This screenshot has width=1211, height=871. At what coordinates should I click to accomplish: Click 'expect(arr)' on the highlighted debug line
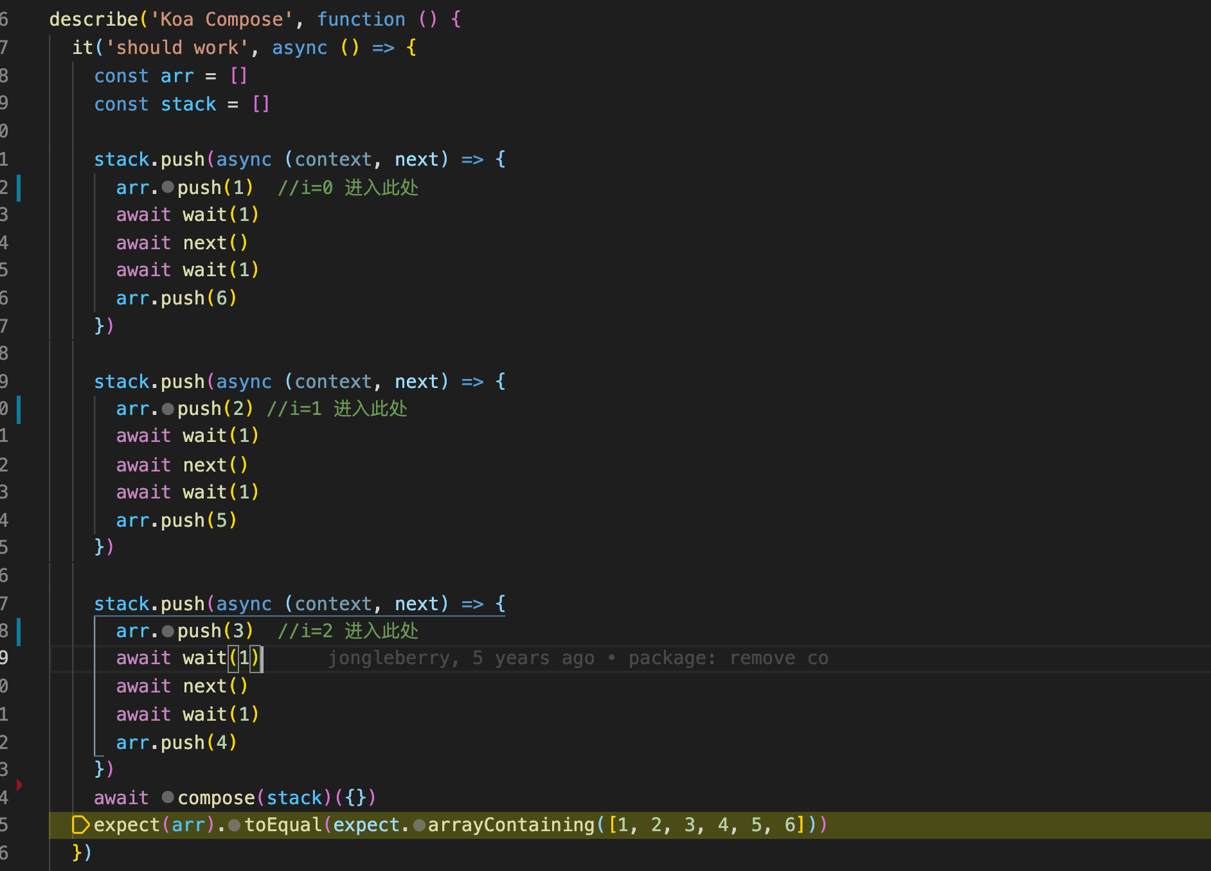pyautogui.click(x=154, y=825)
